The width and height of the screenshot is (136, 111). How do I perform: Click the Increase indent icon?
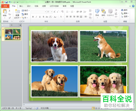tap(81, 12)
